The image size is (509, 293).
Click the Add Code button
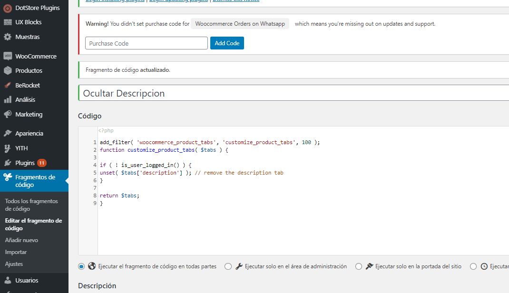[227, 43]
